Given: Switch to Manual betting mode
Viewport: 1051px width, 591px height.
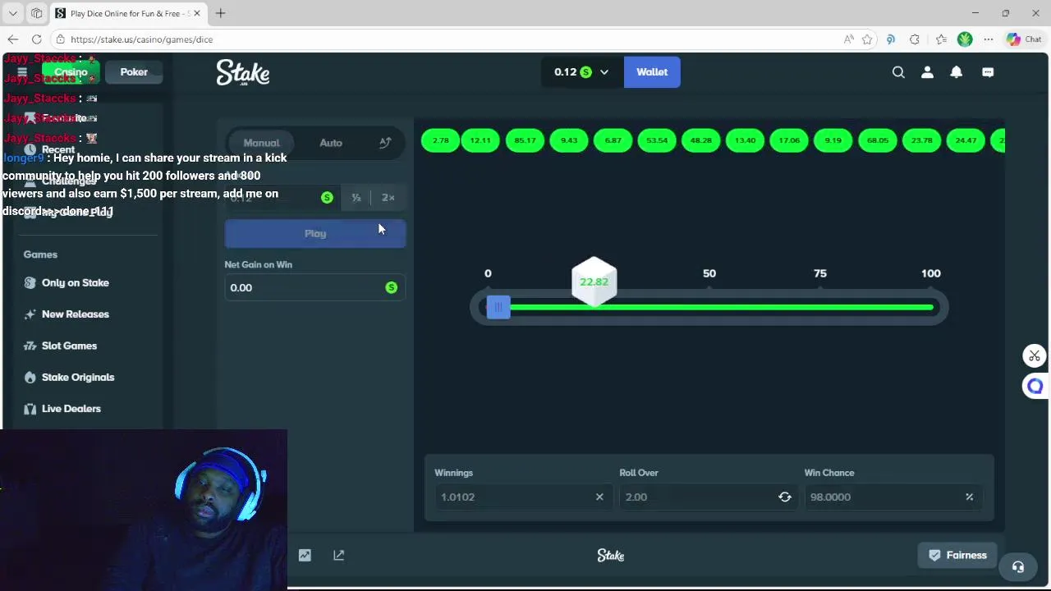Looking at the screenshot, I should (262, 143).
